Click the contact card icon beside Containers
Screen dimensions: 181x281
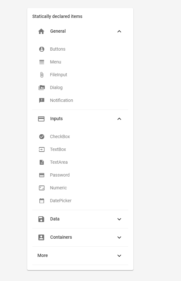click(41, 237)
